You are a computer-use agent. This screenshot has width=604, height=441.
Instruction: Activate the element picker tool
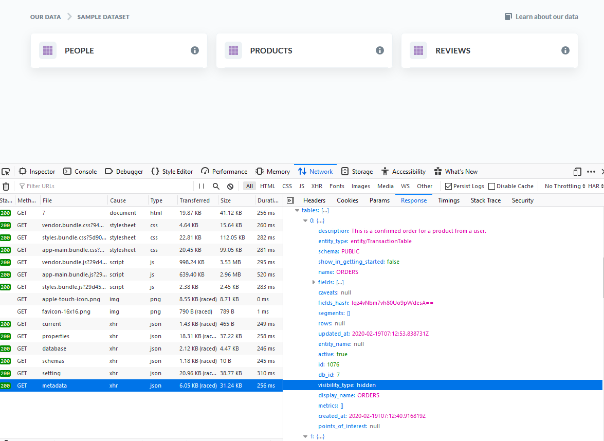pyautogui.click(x=6, y=171)
